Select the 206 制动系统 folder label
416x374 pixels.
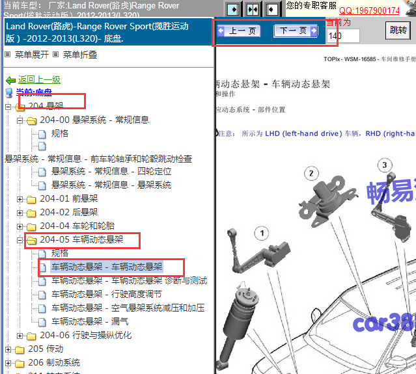(x=54, y=362)
